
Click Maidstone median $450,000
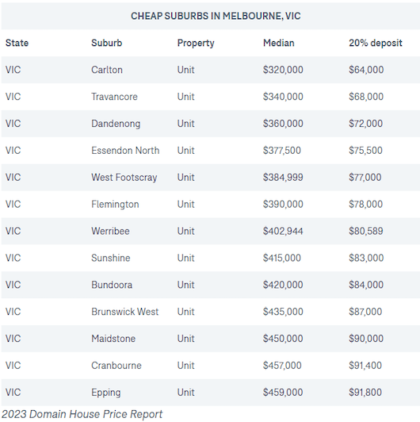(x=283, y=339)
